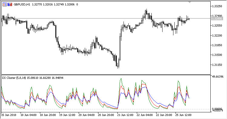Click the 20 Jun 04:00 time label

[87, 115]
